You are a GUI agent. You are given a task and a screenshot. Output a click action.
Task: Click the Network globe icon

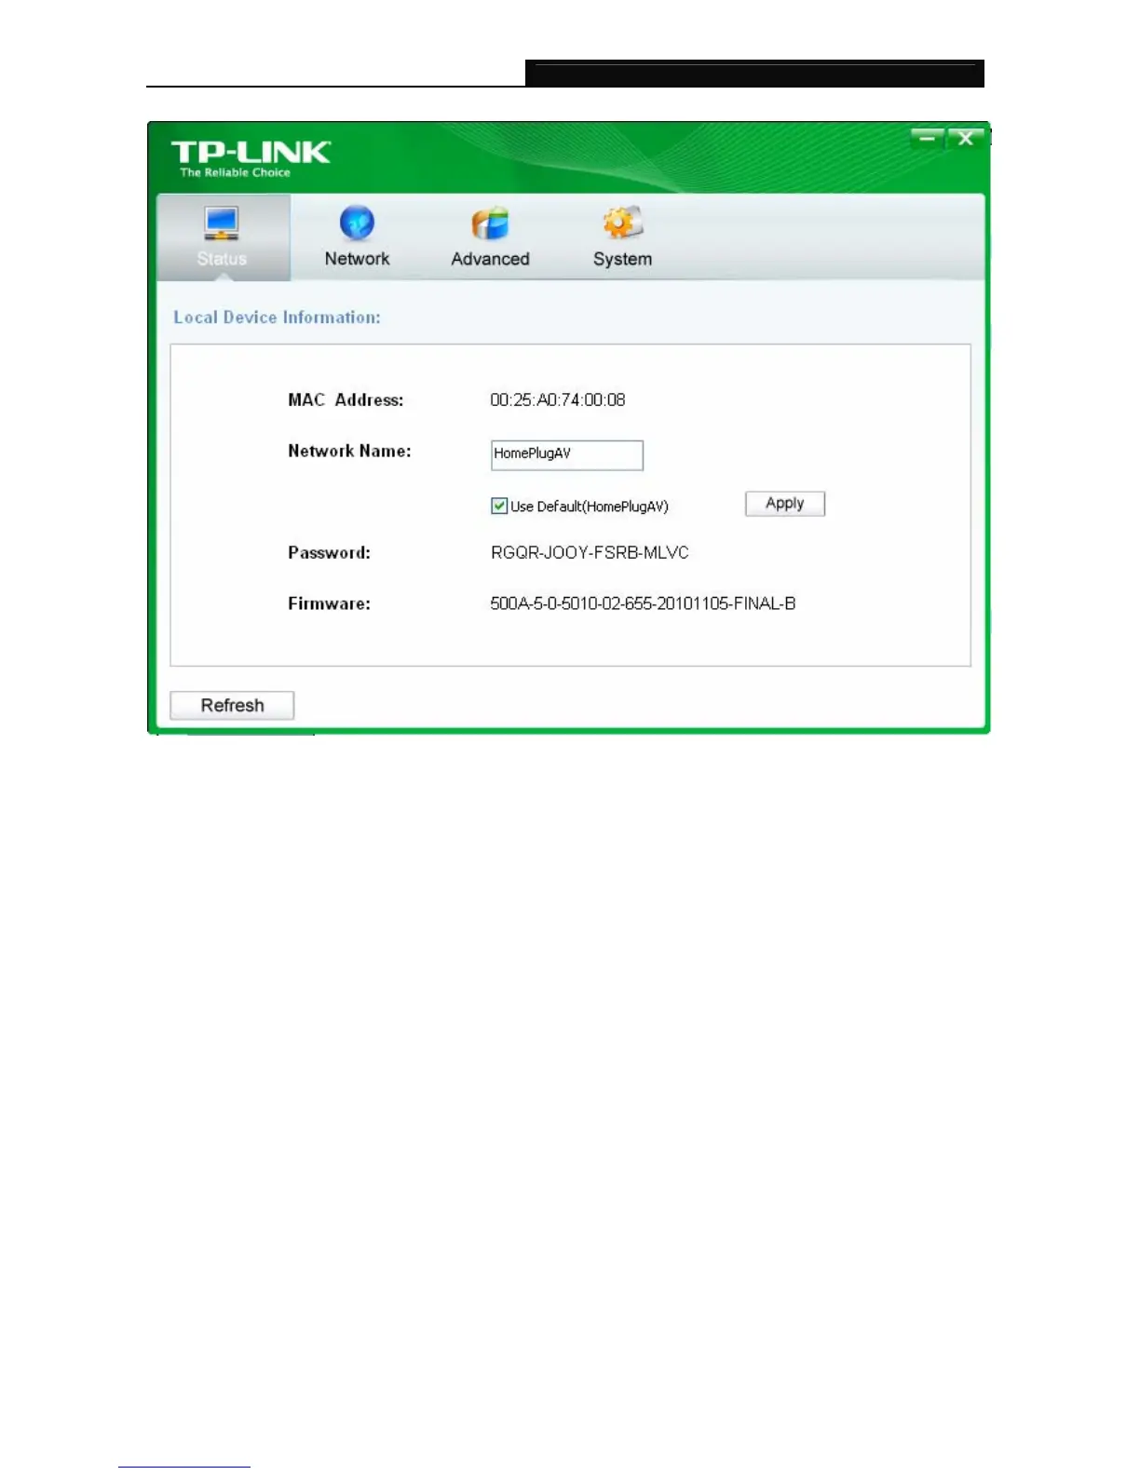tap(357, 223)
